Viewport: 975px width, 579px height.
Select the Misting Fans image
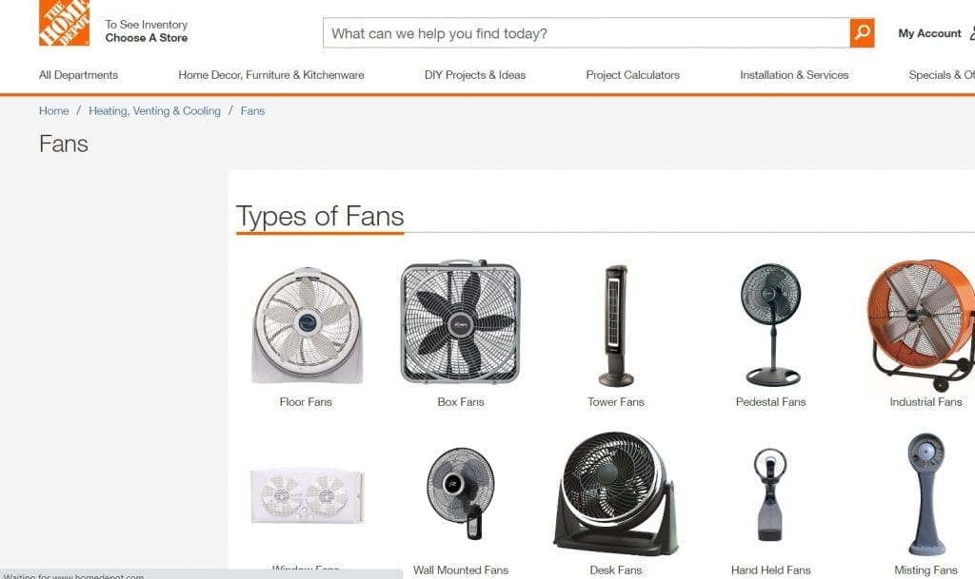pyautogui.click(x=925, y=494)
